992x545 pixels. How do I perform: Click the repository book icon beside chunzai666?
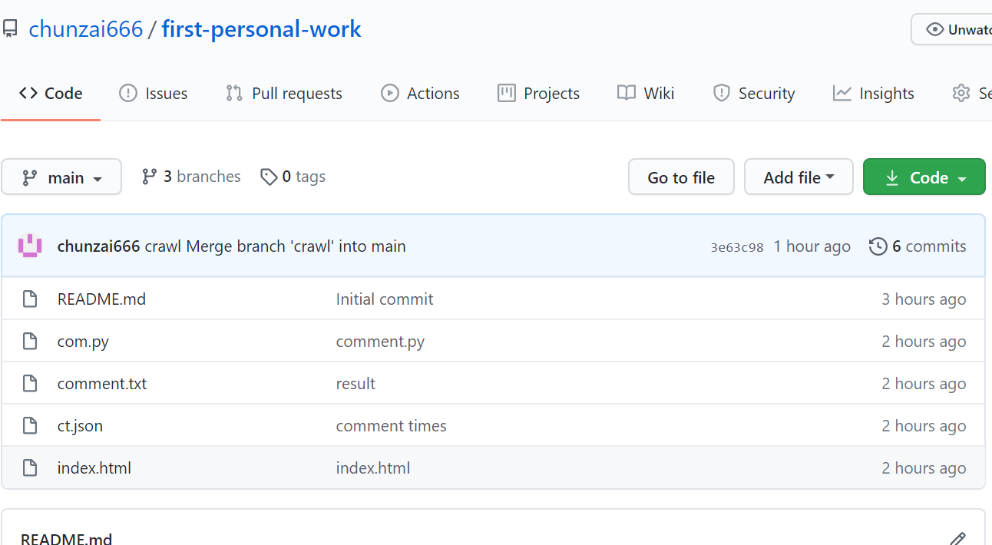pyautogui.click(x=10, y=30)
